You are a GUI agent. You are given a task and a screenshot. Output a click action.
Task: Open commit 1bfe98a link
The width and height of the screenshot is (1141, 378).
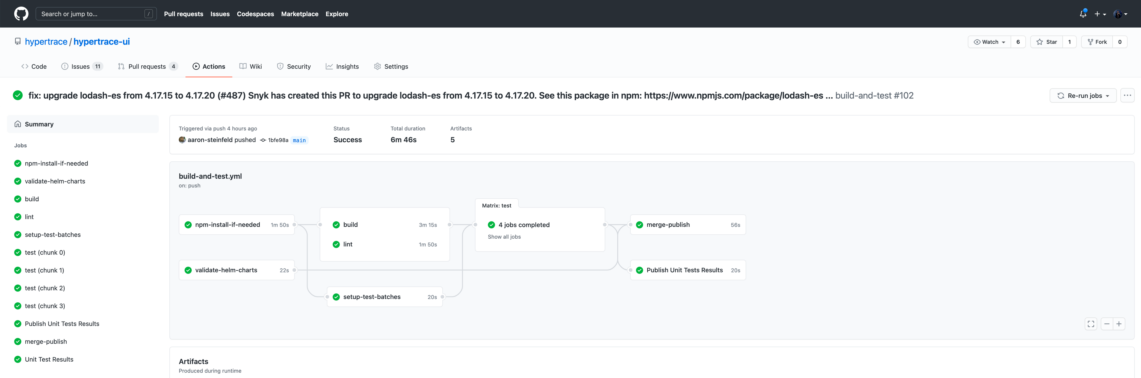click(278, 140)
